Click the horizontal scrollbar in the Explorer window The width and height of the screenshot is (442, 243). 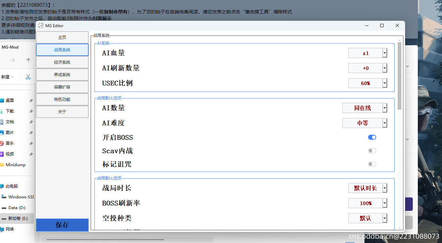[105, 240]
